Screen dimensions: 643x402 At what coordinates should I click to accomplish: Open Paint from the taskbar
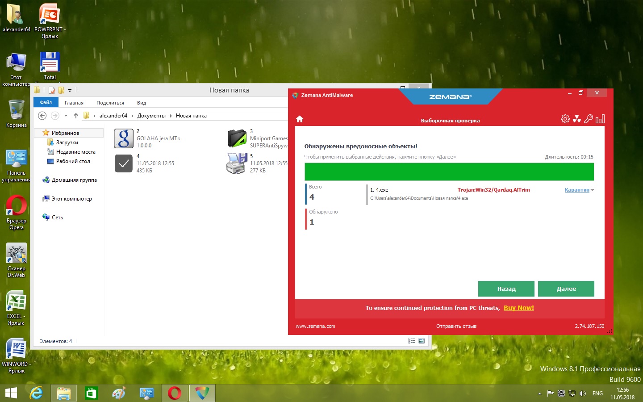(119, 393)
